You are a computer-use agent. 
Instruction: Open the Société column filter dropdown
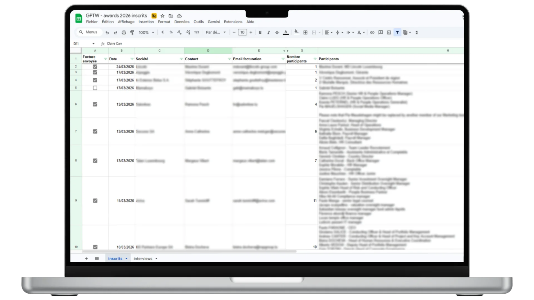[181, 59]
